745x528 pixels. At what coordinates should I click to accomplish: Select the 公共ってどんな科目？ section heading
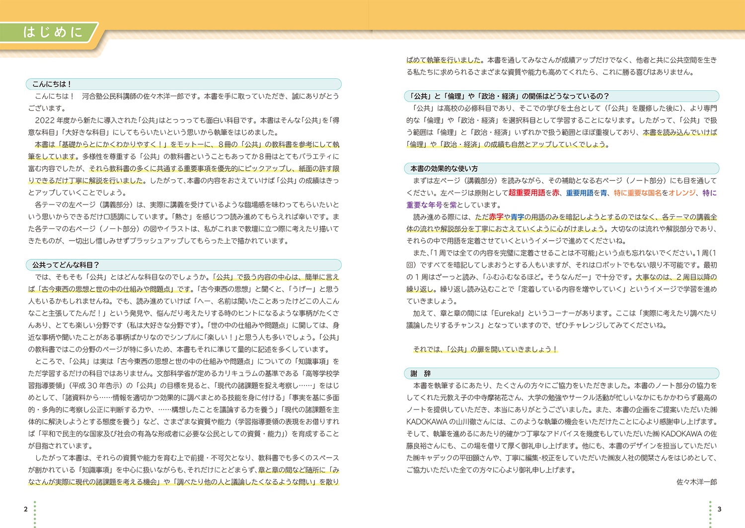(184, 265)
